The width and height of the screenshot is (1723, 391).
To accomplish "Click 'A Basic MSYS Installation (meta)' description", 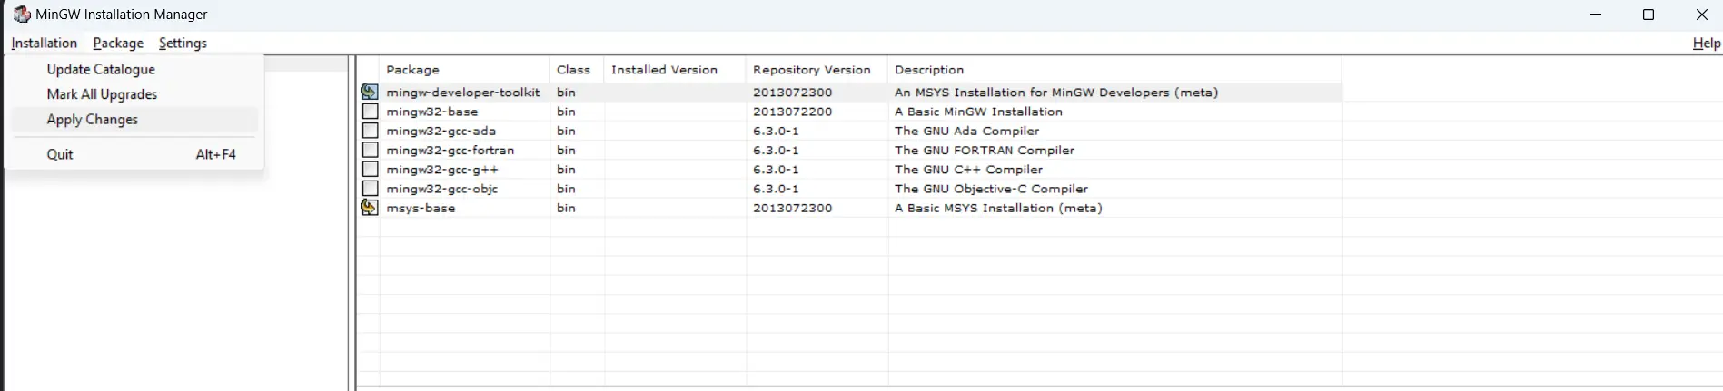I will [998, 208].
